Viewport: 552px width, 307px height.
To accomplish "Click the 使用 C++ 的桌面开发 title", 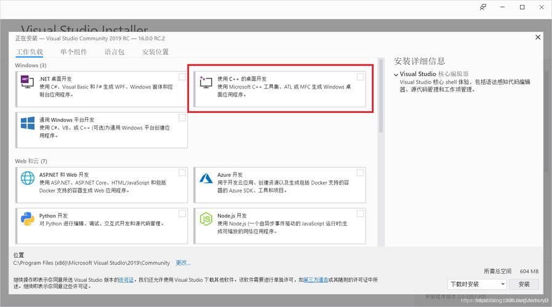I will pos(242,79).
